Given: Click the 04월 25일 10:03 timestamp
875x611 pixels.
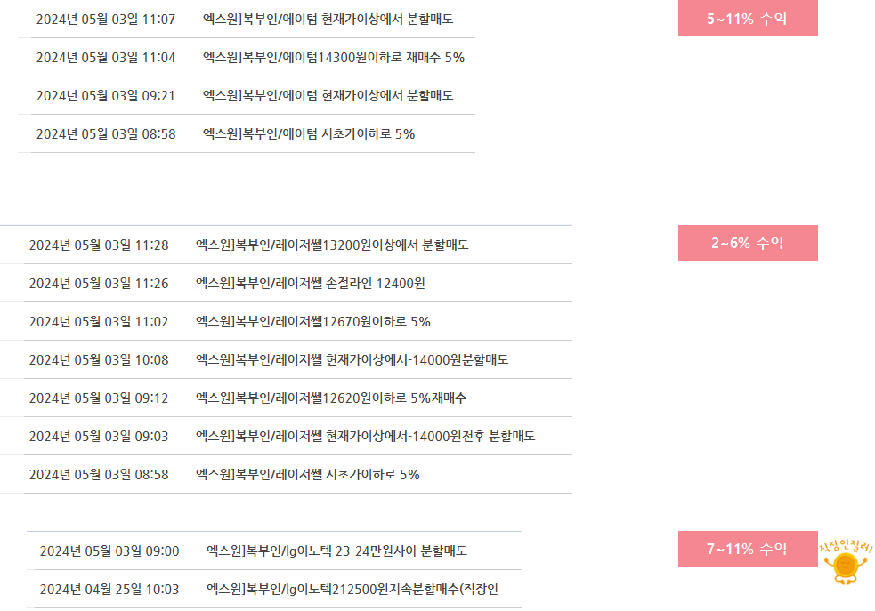Looking at the screenshot, I should point(109,589).
